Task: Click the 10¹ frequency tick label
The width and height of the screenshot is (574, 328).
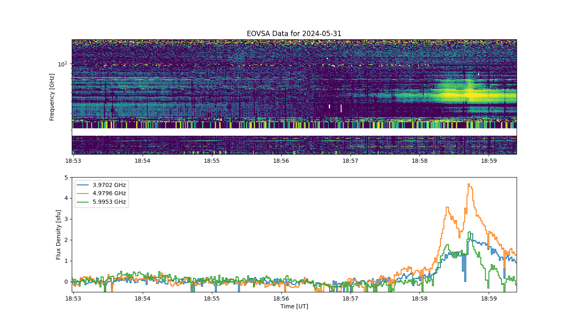Action: [x=62, y=64]
